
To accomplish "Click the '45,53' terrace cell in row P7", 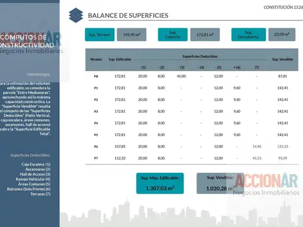I will [257, 158].
